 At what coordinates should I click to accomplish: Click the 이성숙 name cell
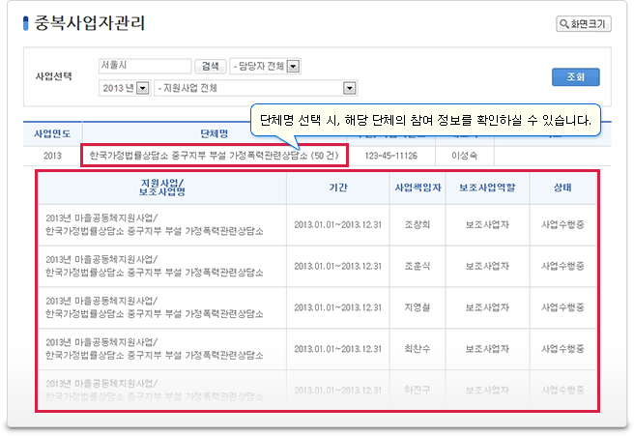coord(464,156)
